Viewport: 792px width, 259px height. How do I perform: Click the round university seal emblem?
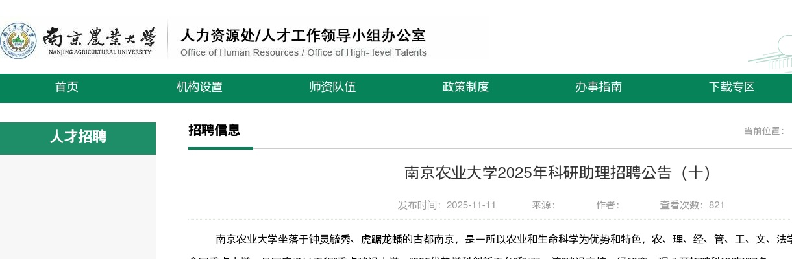18,40
